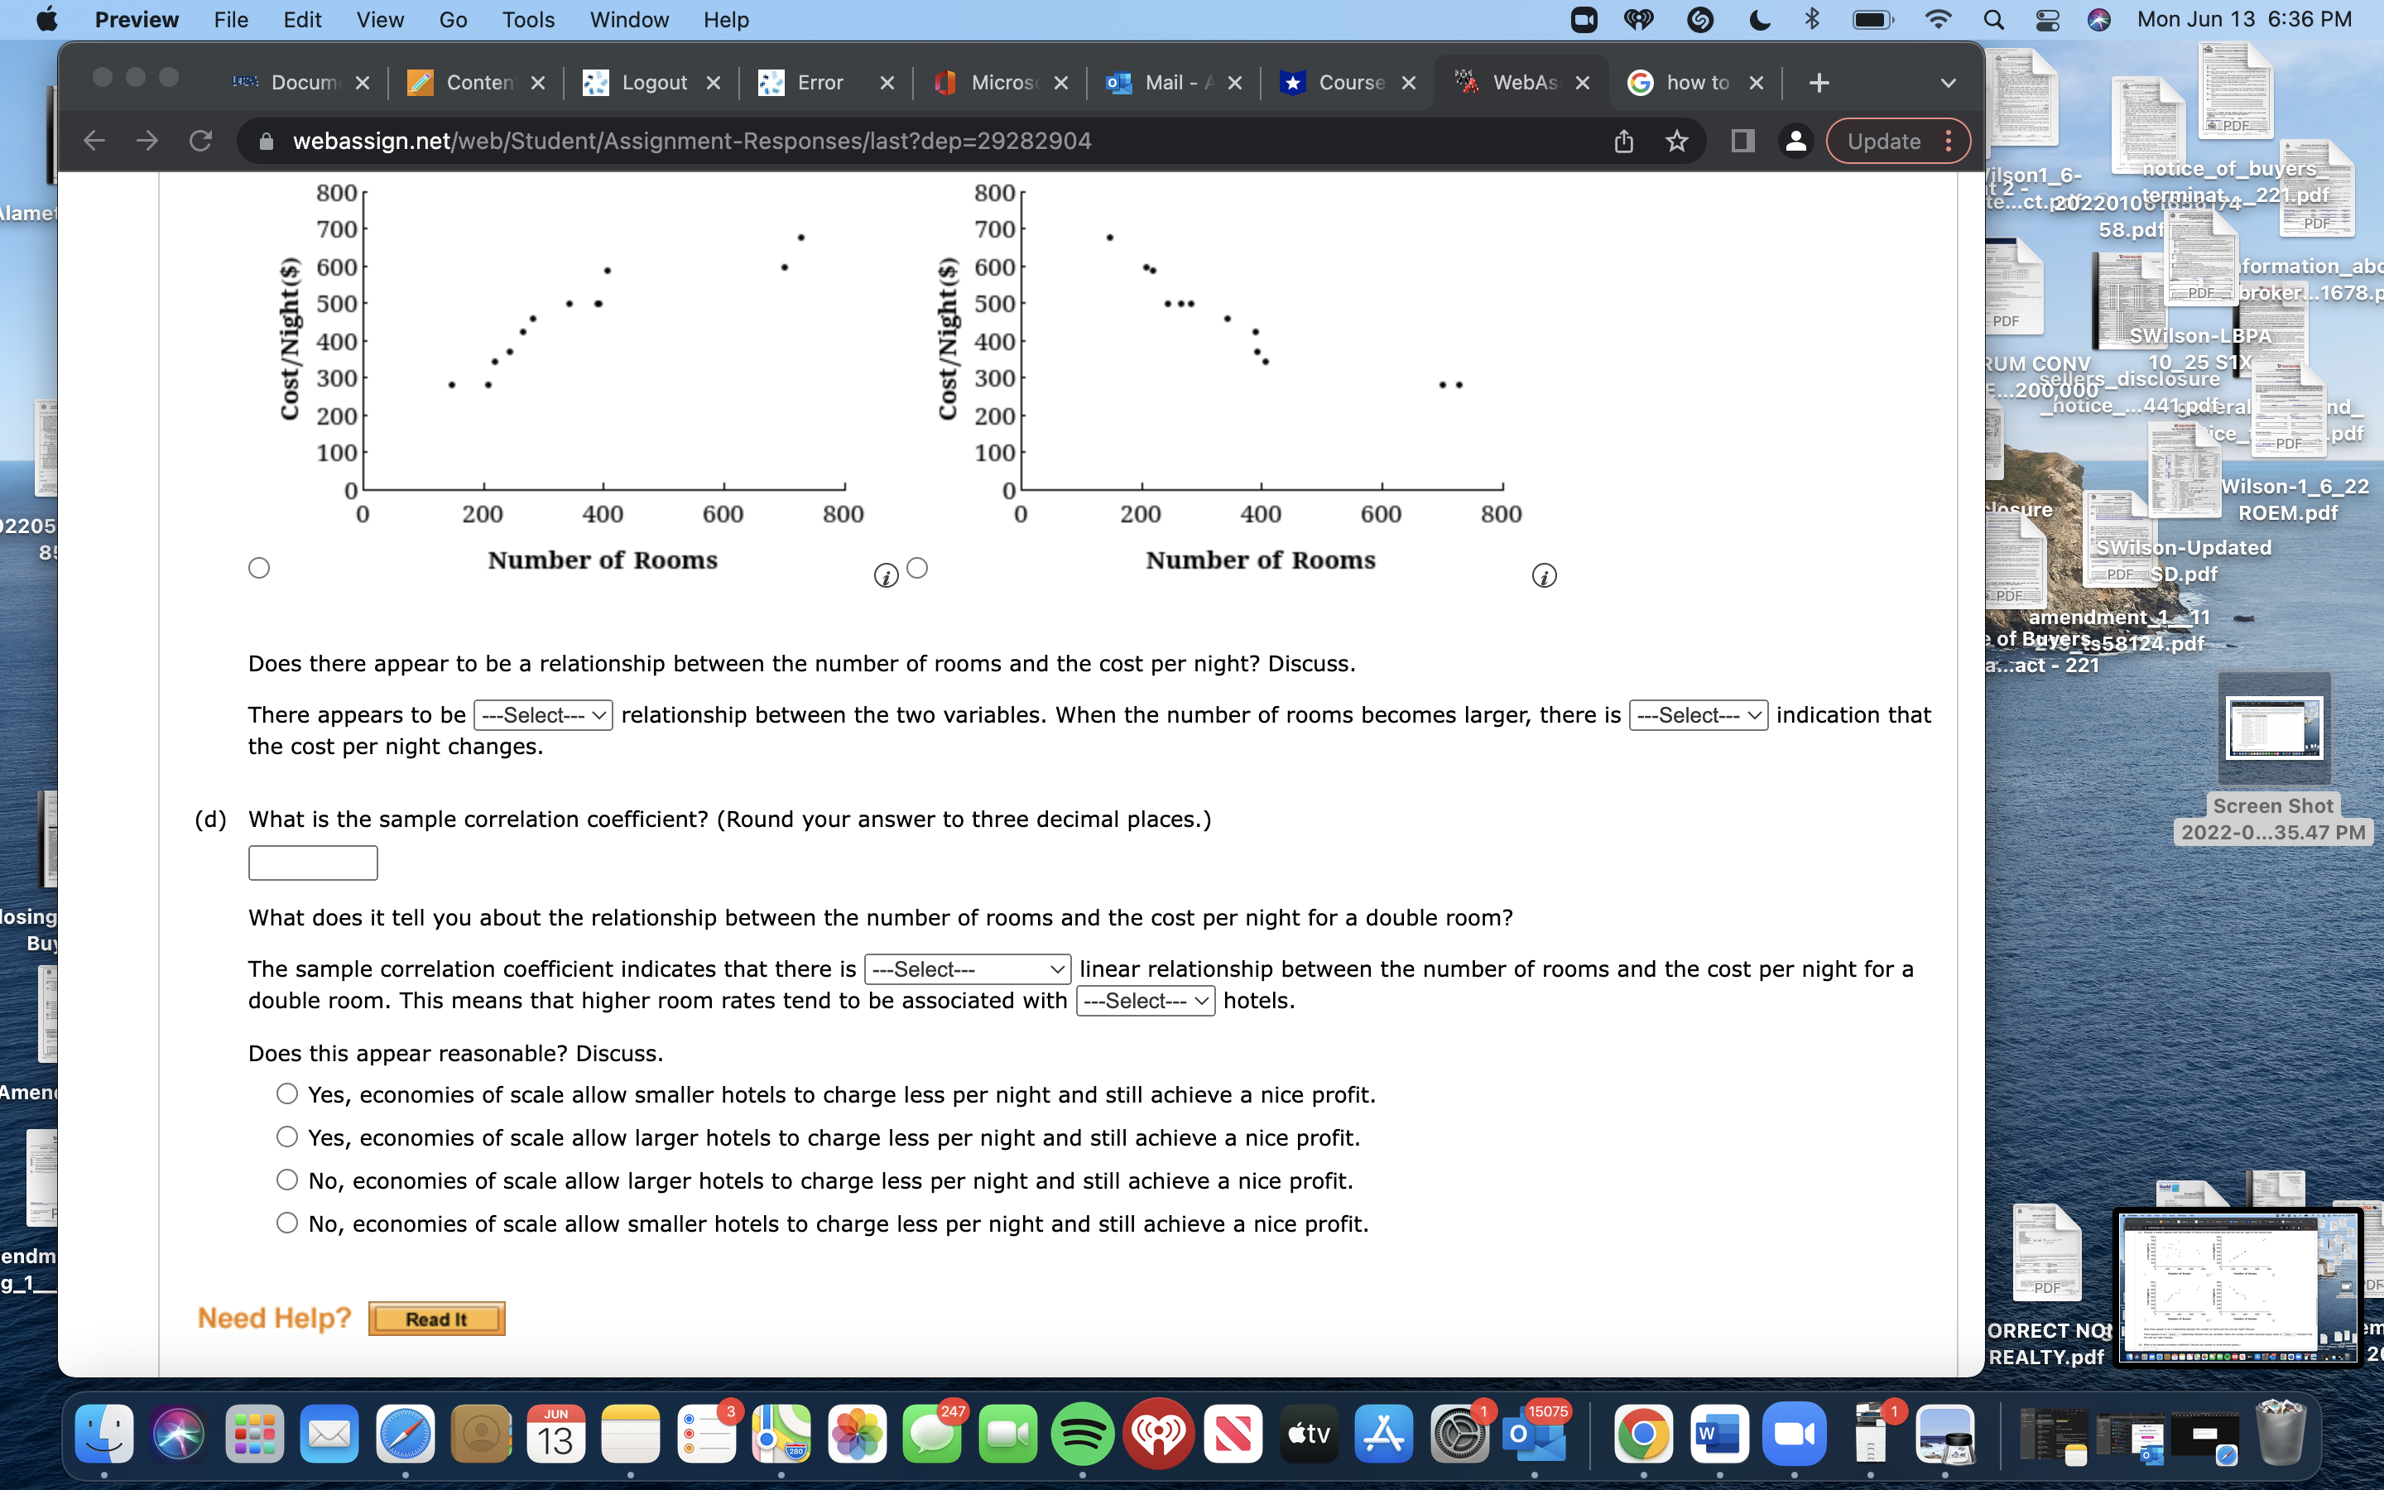Click the share icon in the address bar
The height and width of the screenshot is (1490, 2384).
pyautogui.click(x=1622, y=141)
